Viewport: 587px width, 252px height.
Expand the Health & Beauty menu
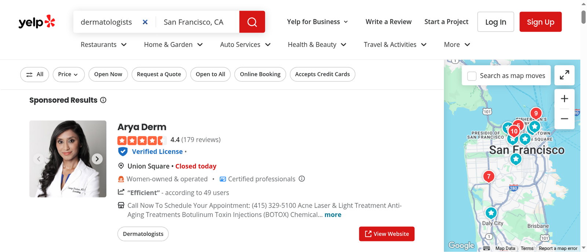(x=317, y=45)
